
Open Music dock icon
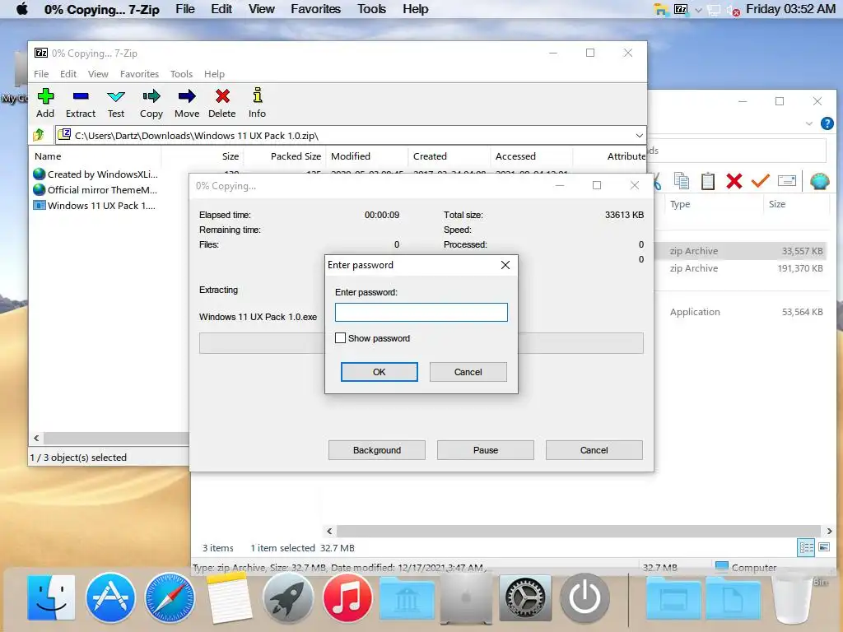point(347,597)
